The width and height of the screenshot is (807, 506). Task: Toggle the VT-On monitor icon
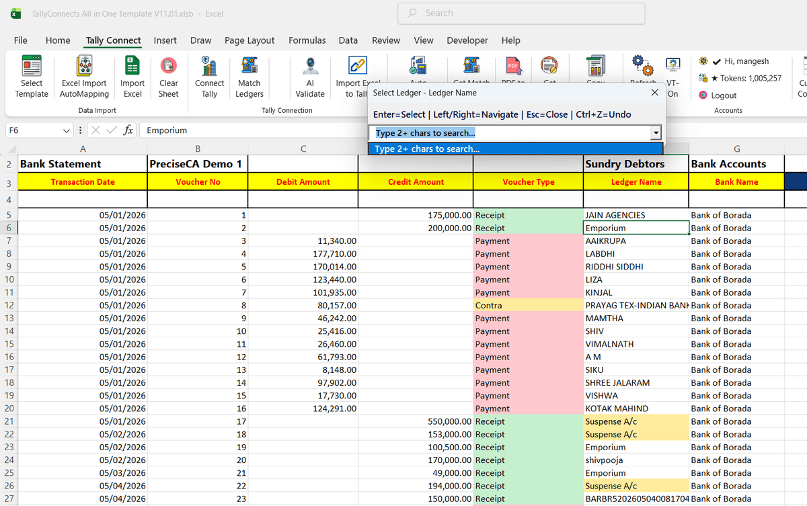click(672, 65)
